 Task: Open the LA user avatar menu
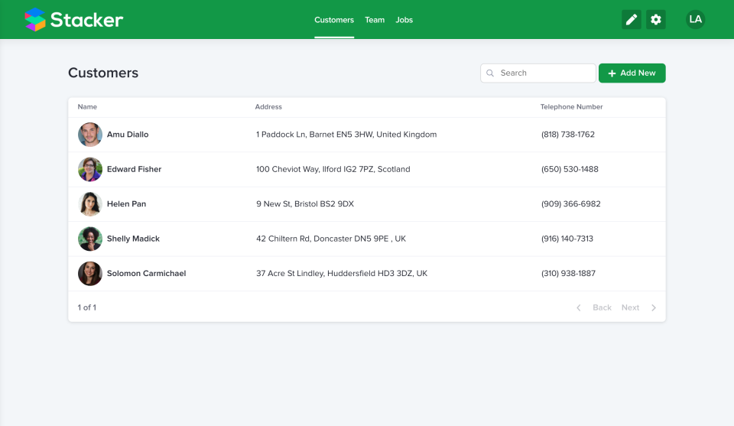695,20
